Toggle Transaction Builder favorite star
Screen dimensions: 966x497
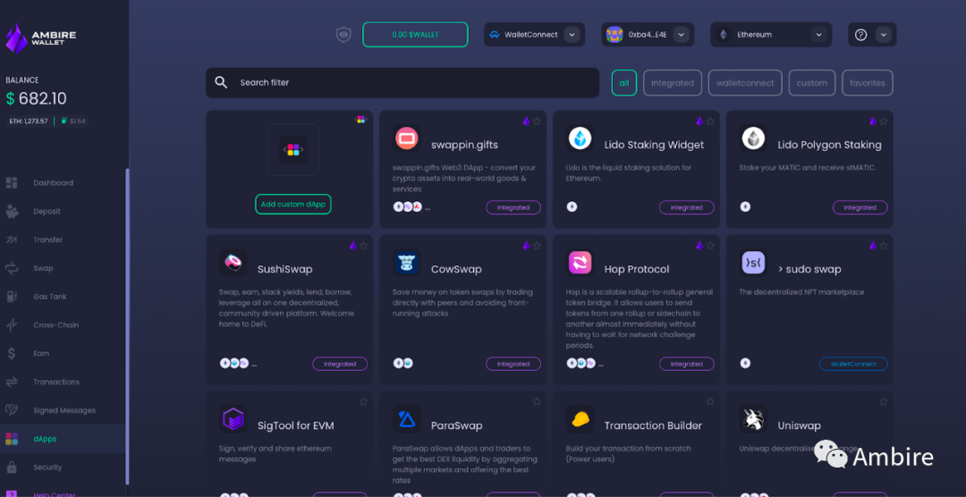(x=710, y=401)
